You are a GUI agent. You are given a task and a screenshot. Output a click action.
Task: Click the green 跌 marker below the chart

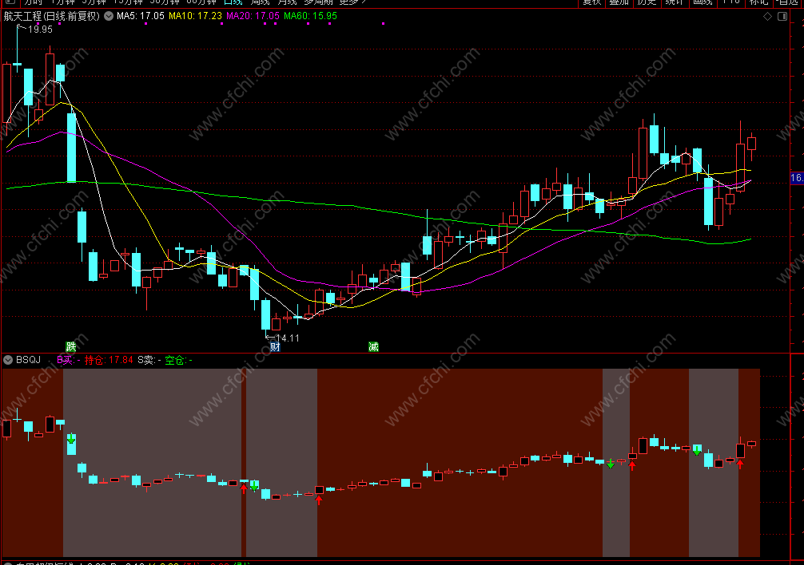click(71, 347)
